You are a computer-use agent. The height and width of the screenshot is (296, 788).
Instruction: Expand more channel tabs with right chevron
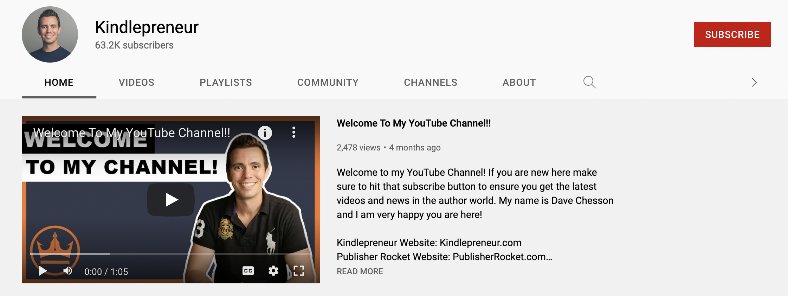coord(754,82)
